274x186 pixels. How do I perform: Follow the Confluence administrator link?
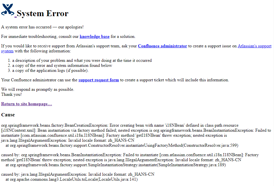pos(163,46)
